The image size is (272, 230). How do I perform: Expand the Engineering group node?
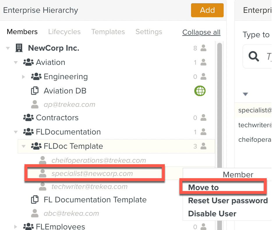[x=24, y=77]
